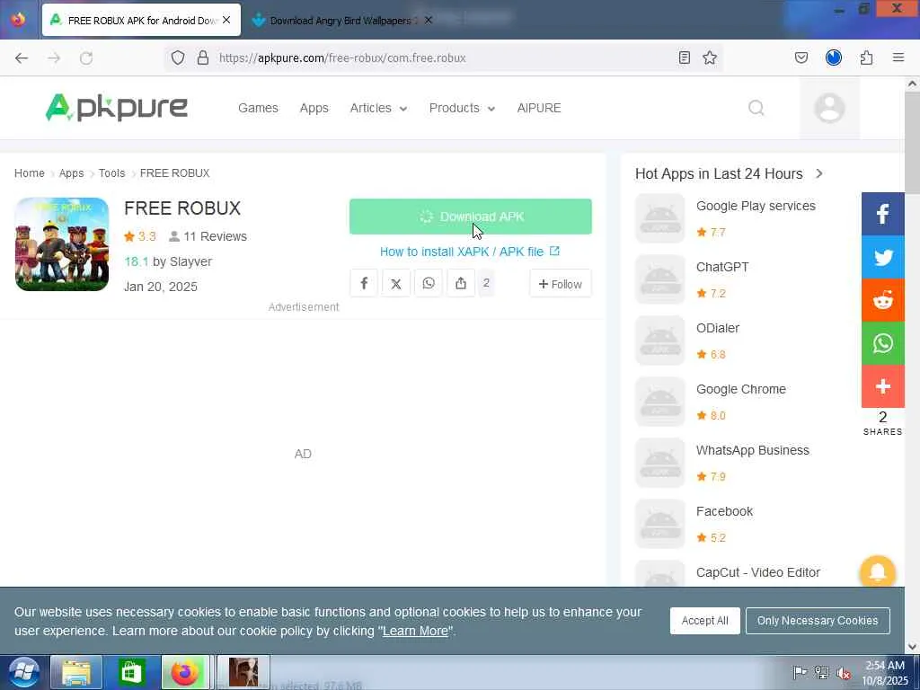Open Google Chrome in hot apps list
Screen dimensions: 920x690
[x=740, y=389]
